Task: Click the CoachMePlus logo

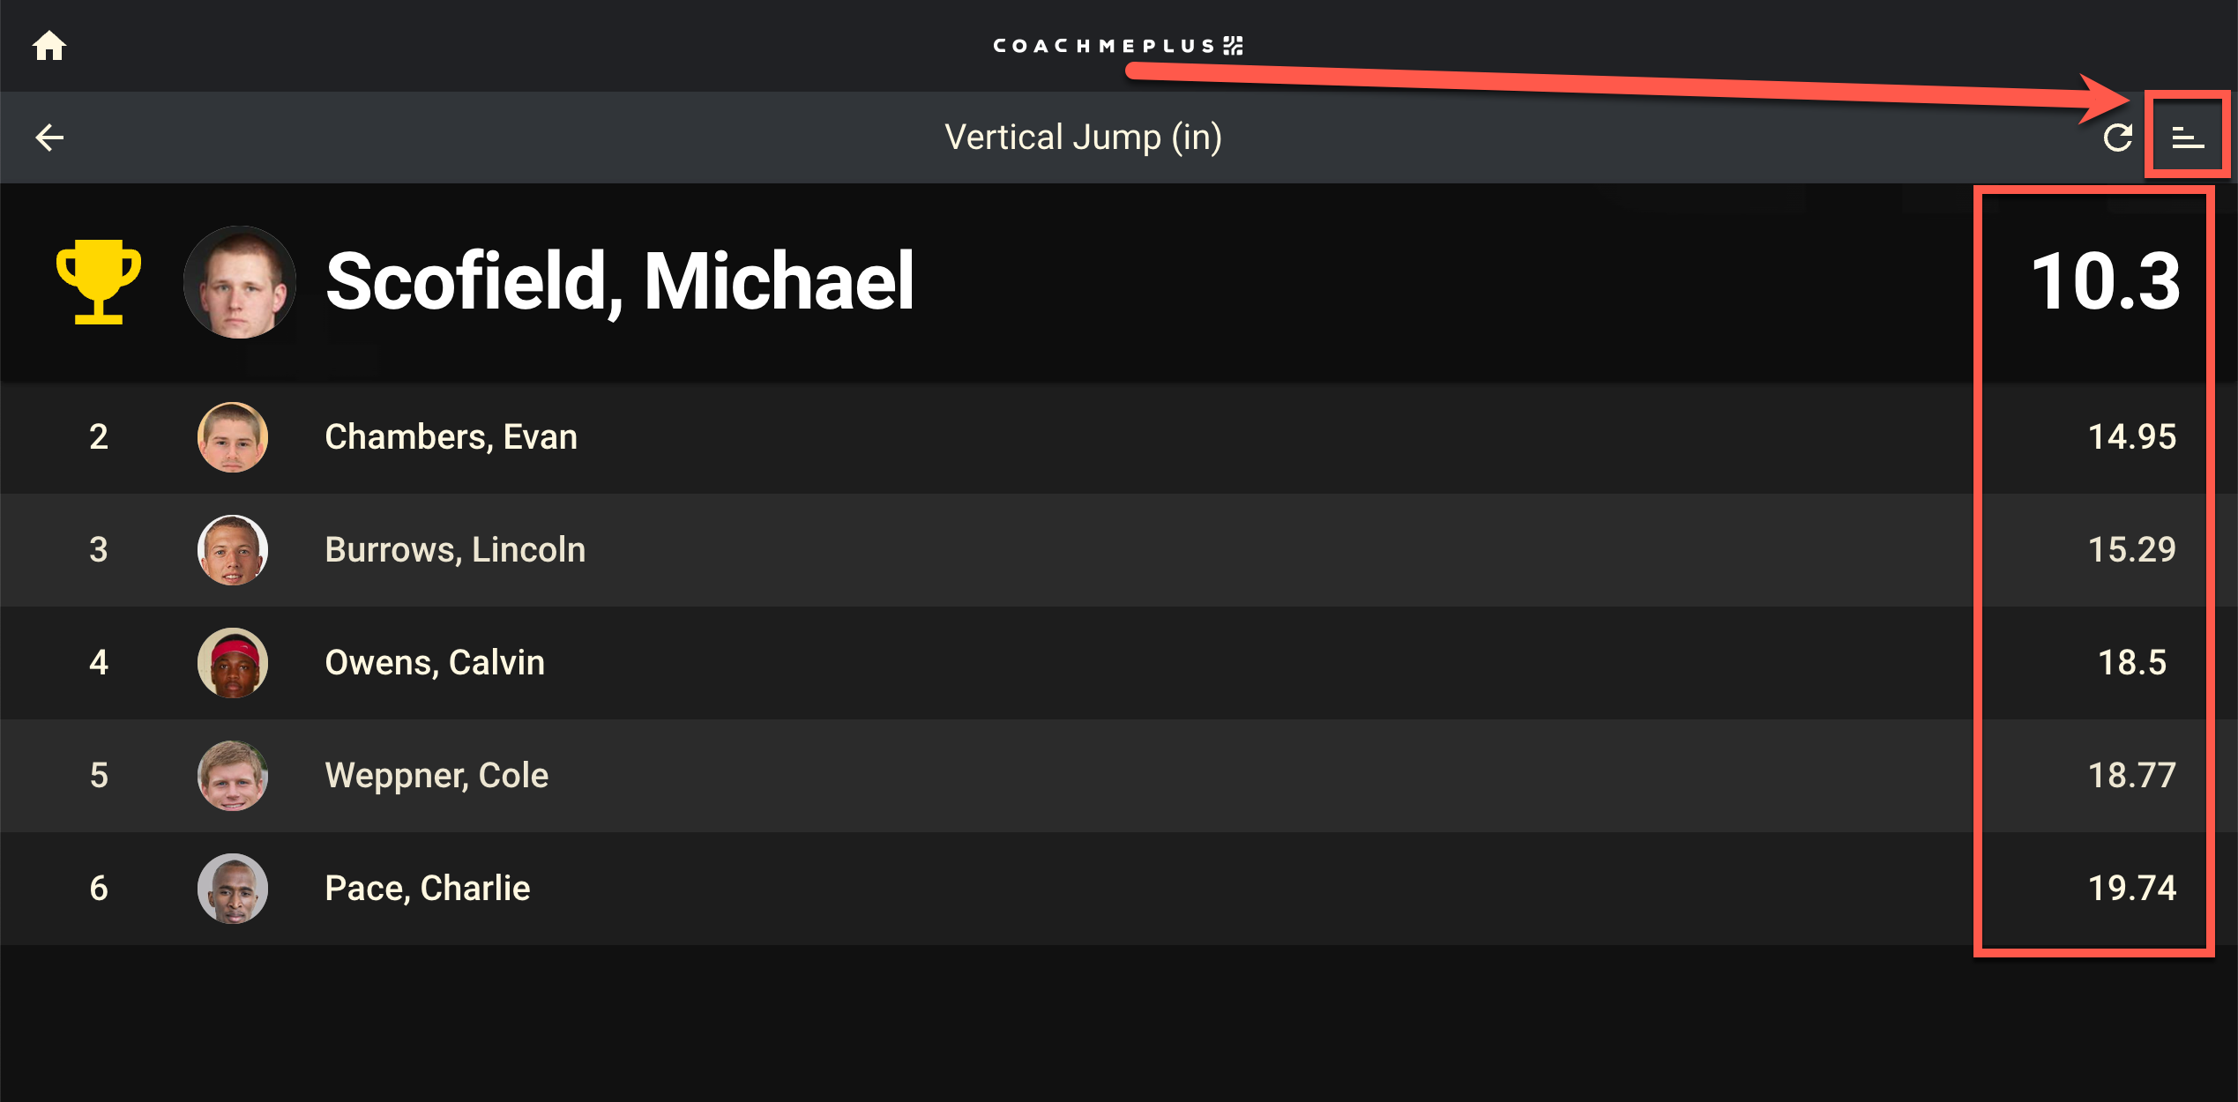Action: [1118, 46]
